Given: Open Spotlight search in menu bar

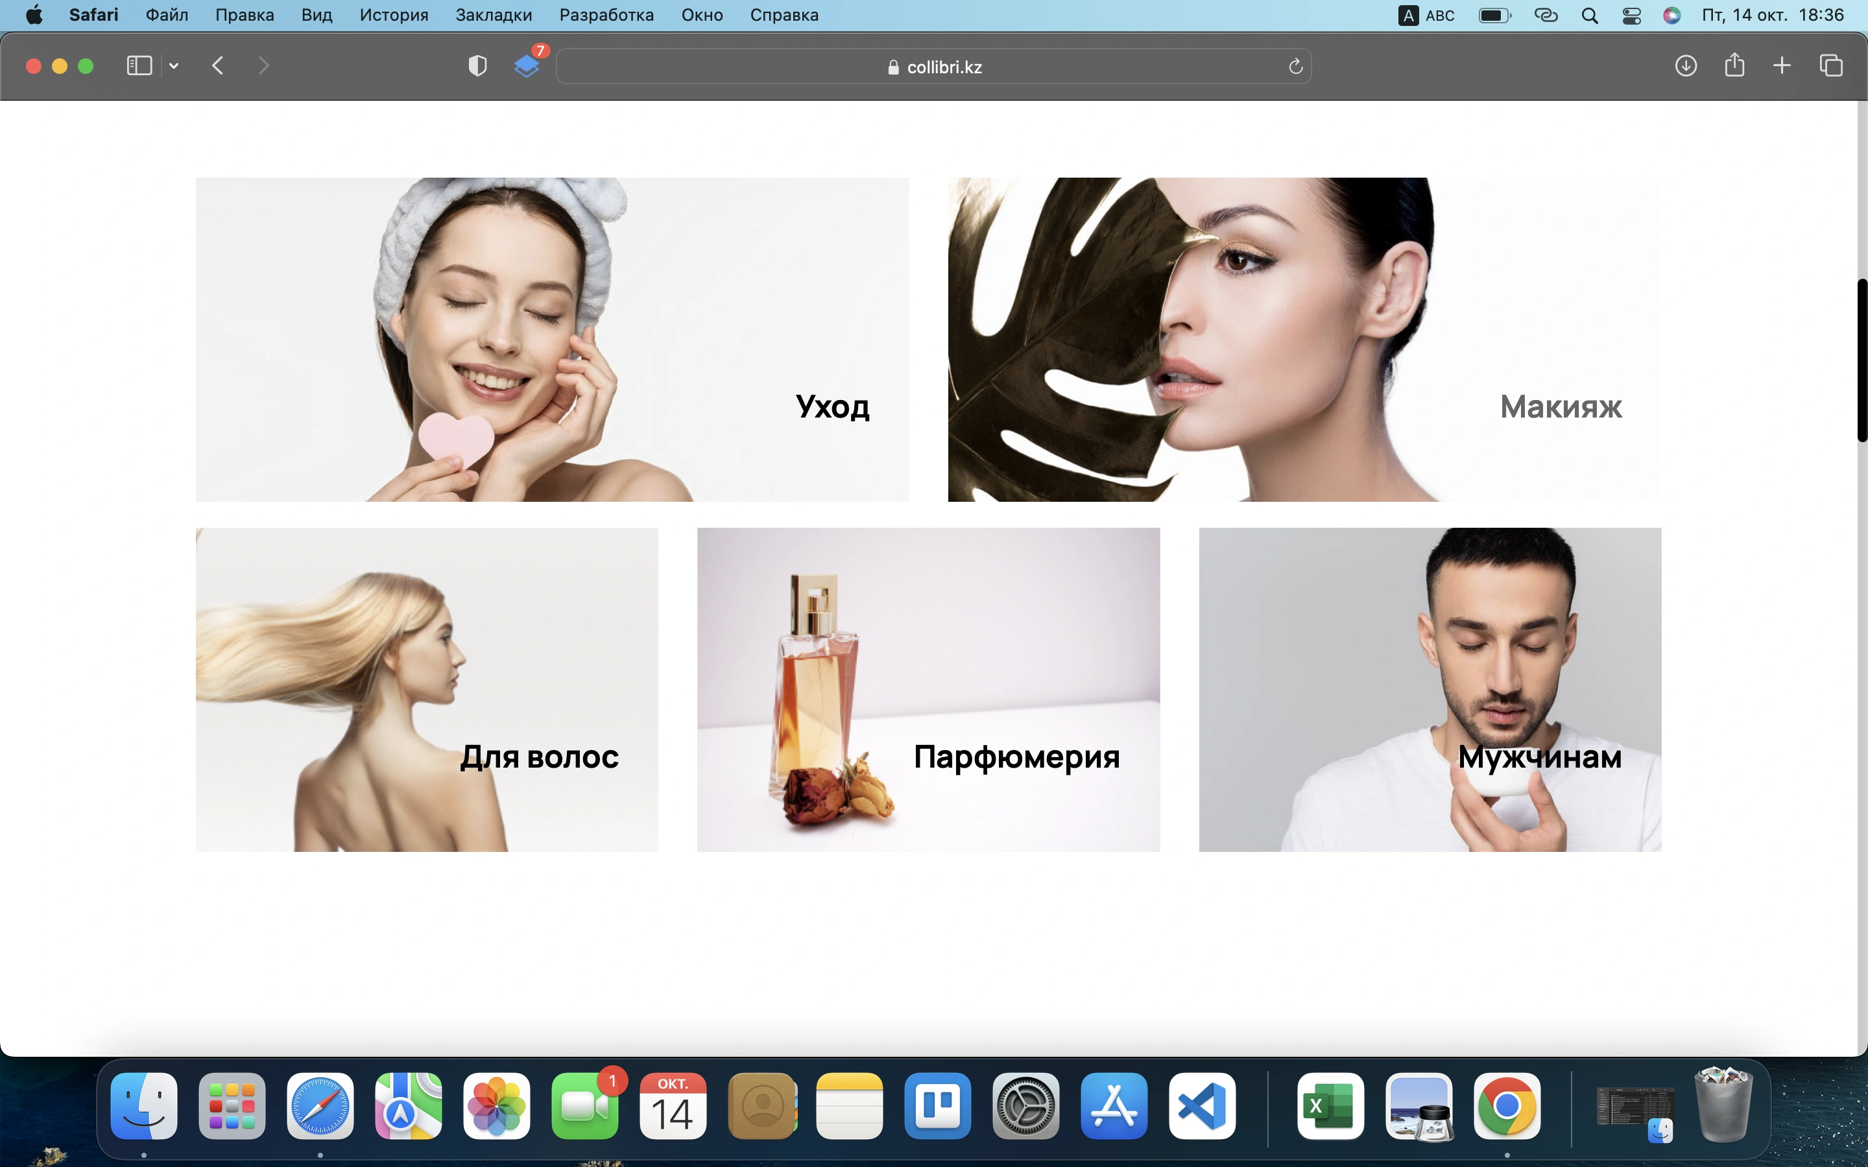Looking at the screenshot, I should (1589, 16).
